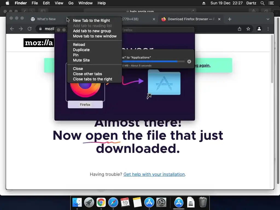
Task: Open Launchpad from the Dock
Action: click(89, 203)
